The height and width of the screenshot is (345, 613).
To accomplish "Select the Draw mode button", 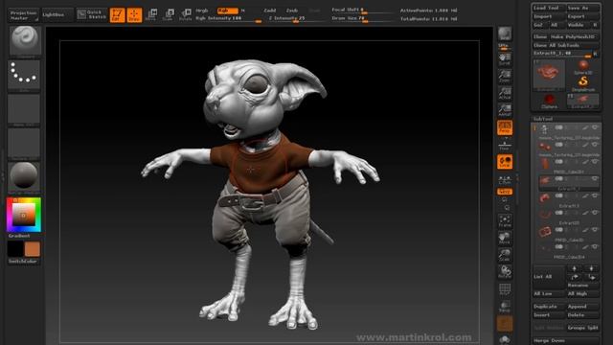I will 134,15.
